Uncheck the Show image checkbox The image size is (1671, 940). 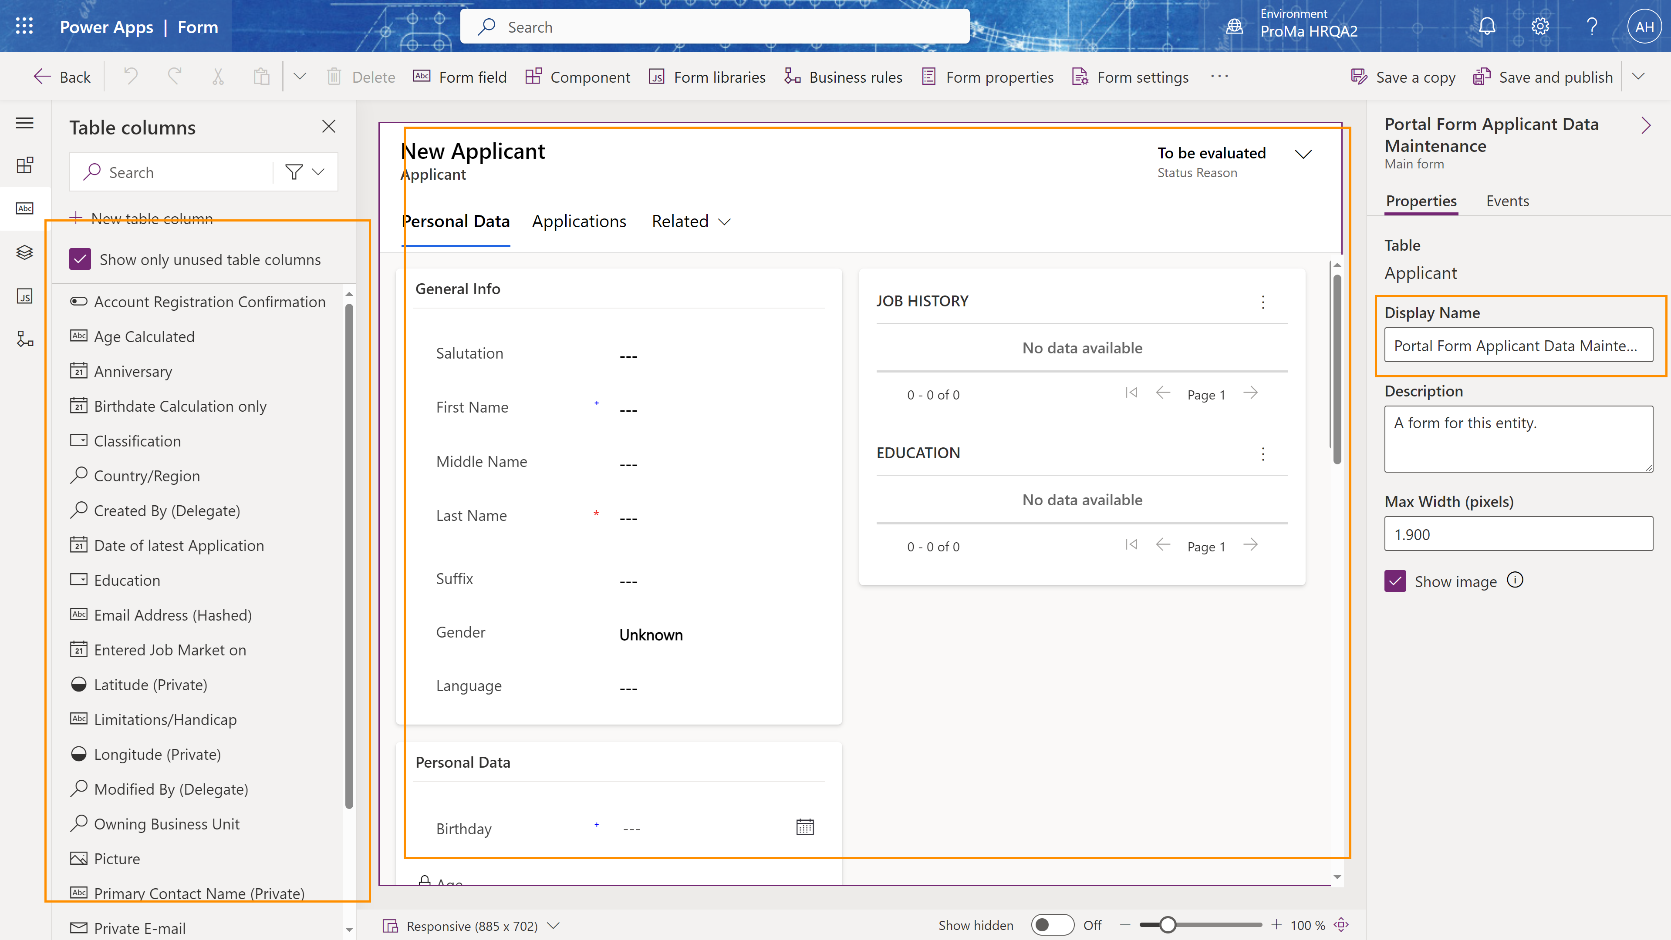coord(1395,581)
